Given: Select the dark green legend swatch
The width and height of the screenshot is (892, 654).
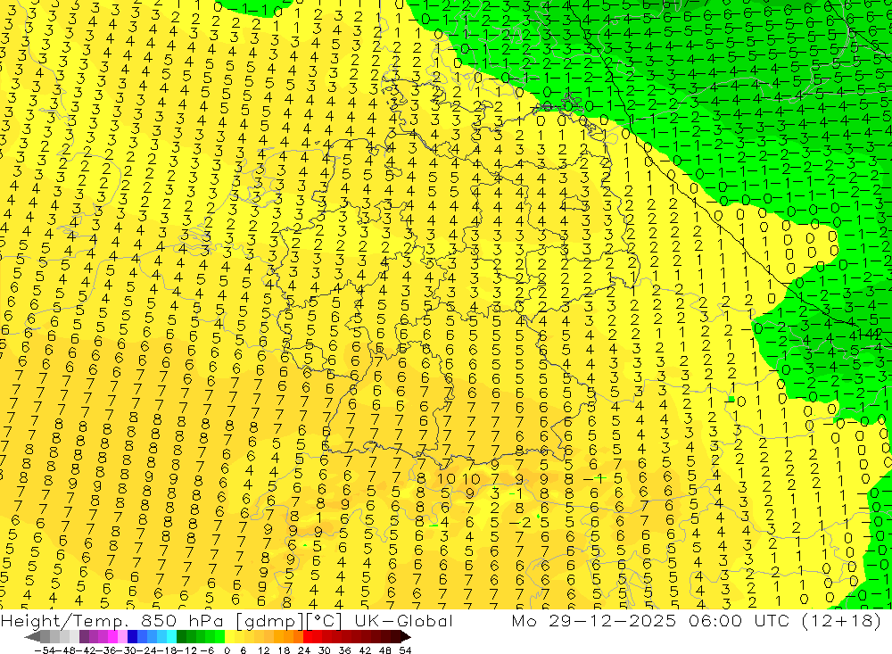Looking at the screenshot, I should pos(181,636).
